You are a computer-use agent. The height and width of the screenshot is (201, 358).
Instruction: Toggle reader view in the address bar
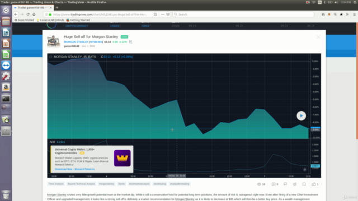point(155,15)
